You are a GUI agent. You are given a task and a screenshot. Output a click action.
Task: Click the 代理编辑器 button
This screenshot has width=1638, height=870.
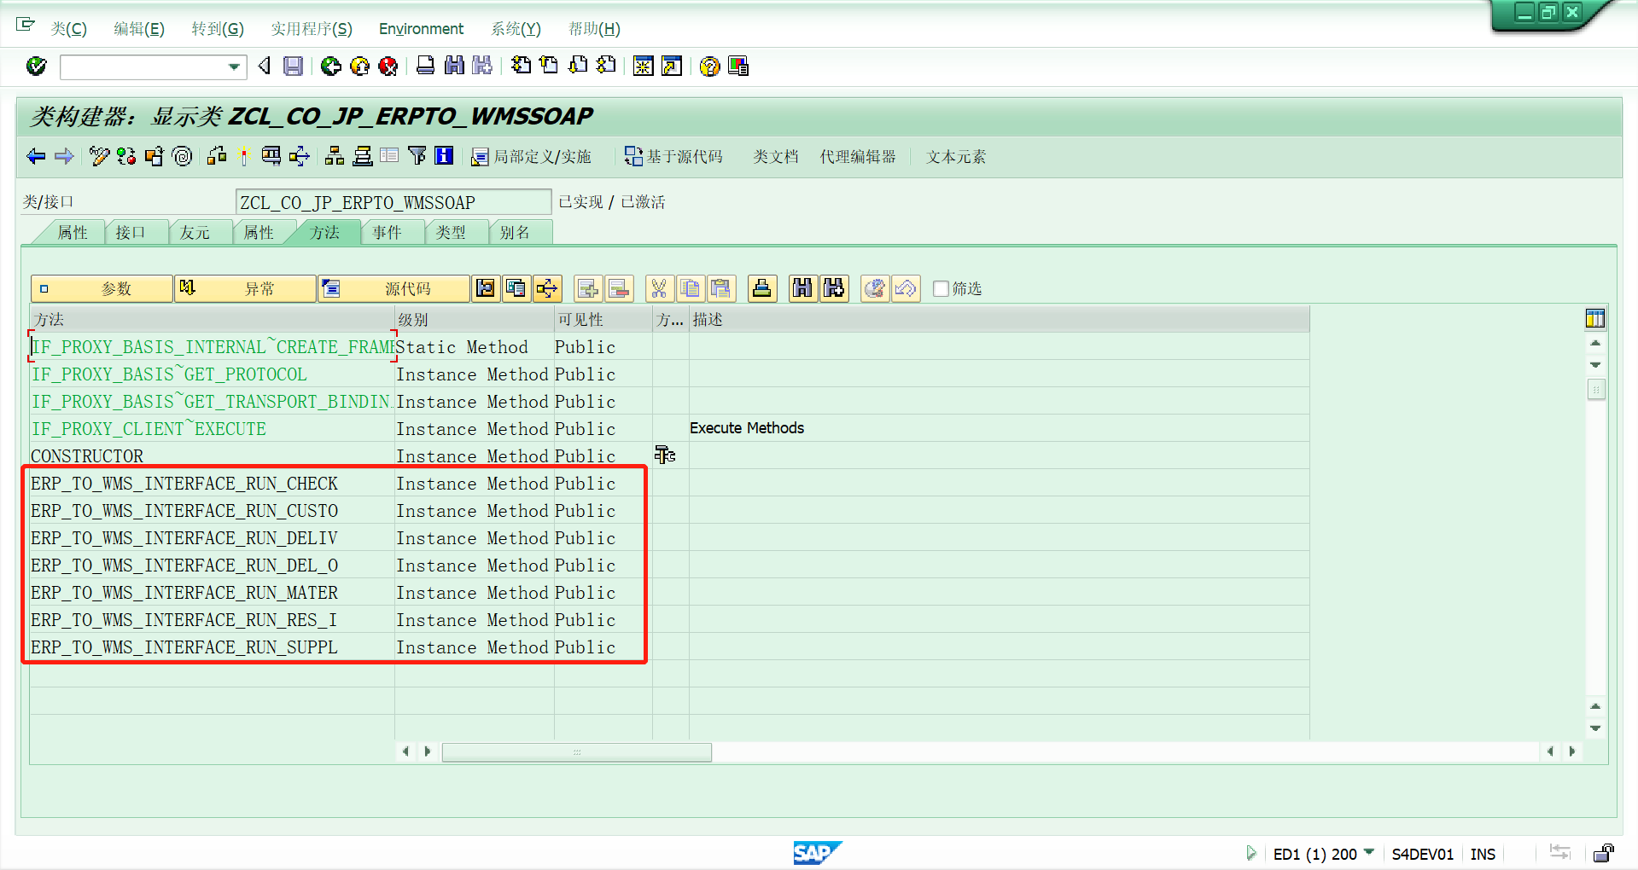click(x=858, y=157)
